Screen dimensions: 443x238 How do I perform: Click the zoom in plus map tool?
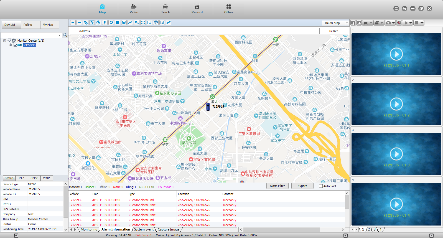[x=73, y=23]
